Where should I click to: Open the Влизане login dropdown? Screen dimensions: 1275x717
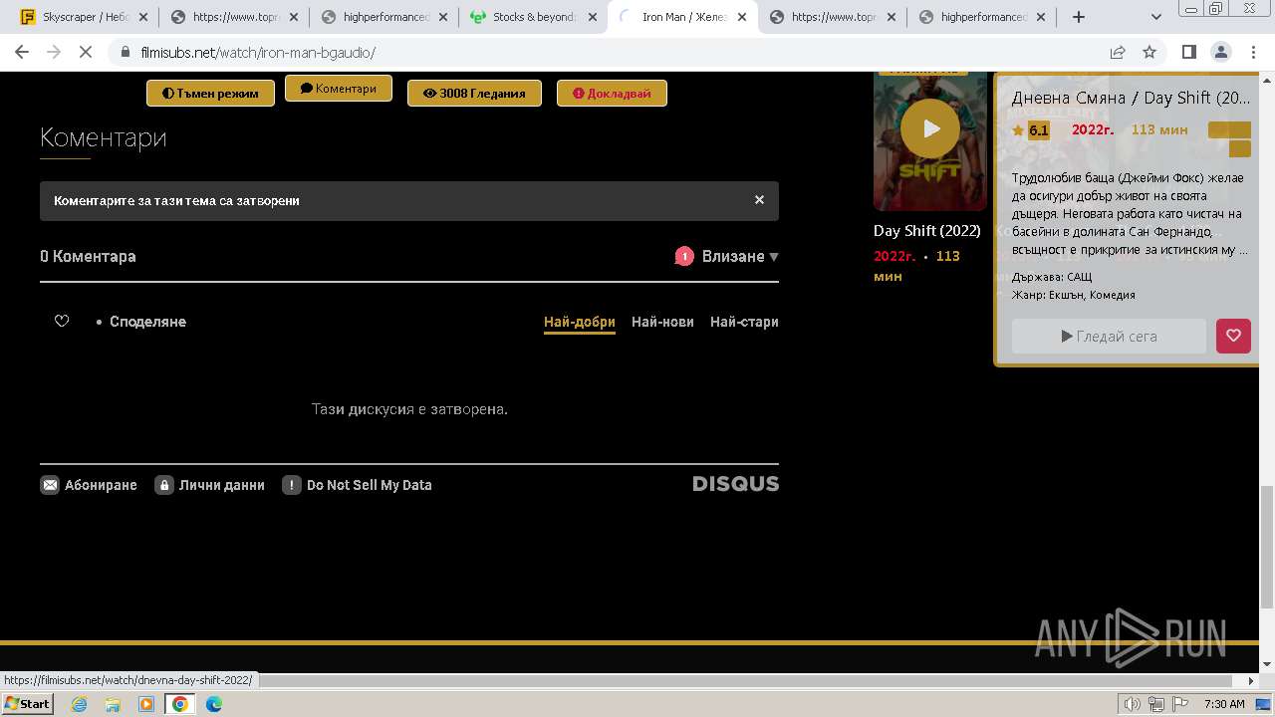click(740, 256)
